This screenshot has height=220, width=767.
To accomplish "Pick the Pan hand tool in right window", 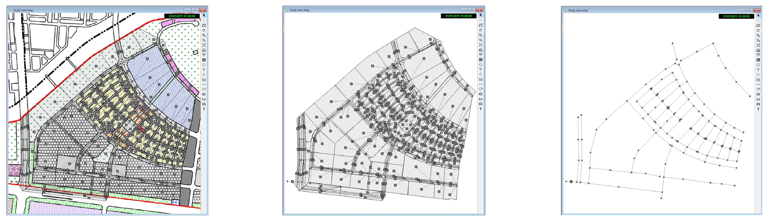I will pyautogui.click(x=758, y=30).
